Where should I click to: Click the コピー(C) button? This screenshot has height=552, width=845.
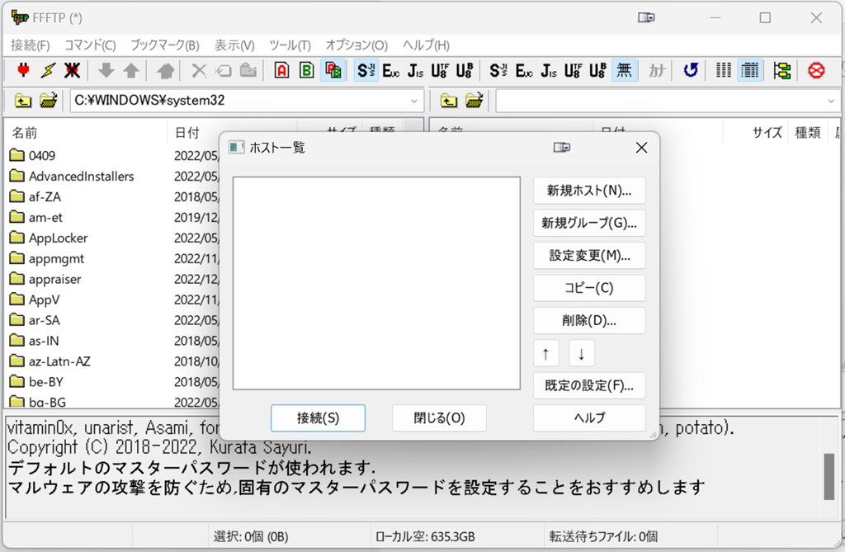589,288
